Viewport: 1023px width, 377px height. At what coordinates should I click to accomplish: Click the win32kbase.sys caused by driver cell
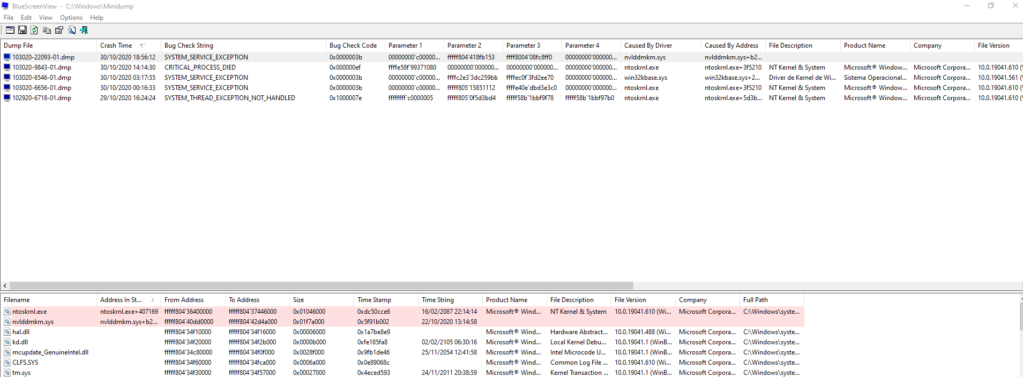646,78
